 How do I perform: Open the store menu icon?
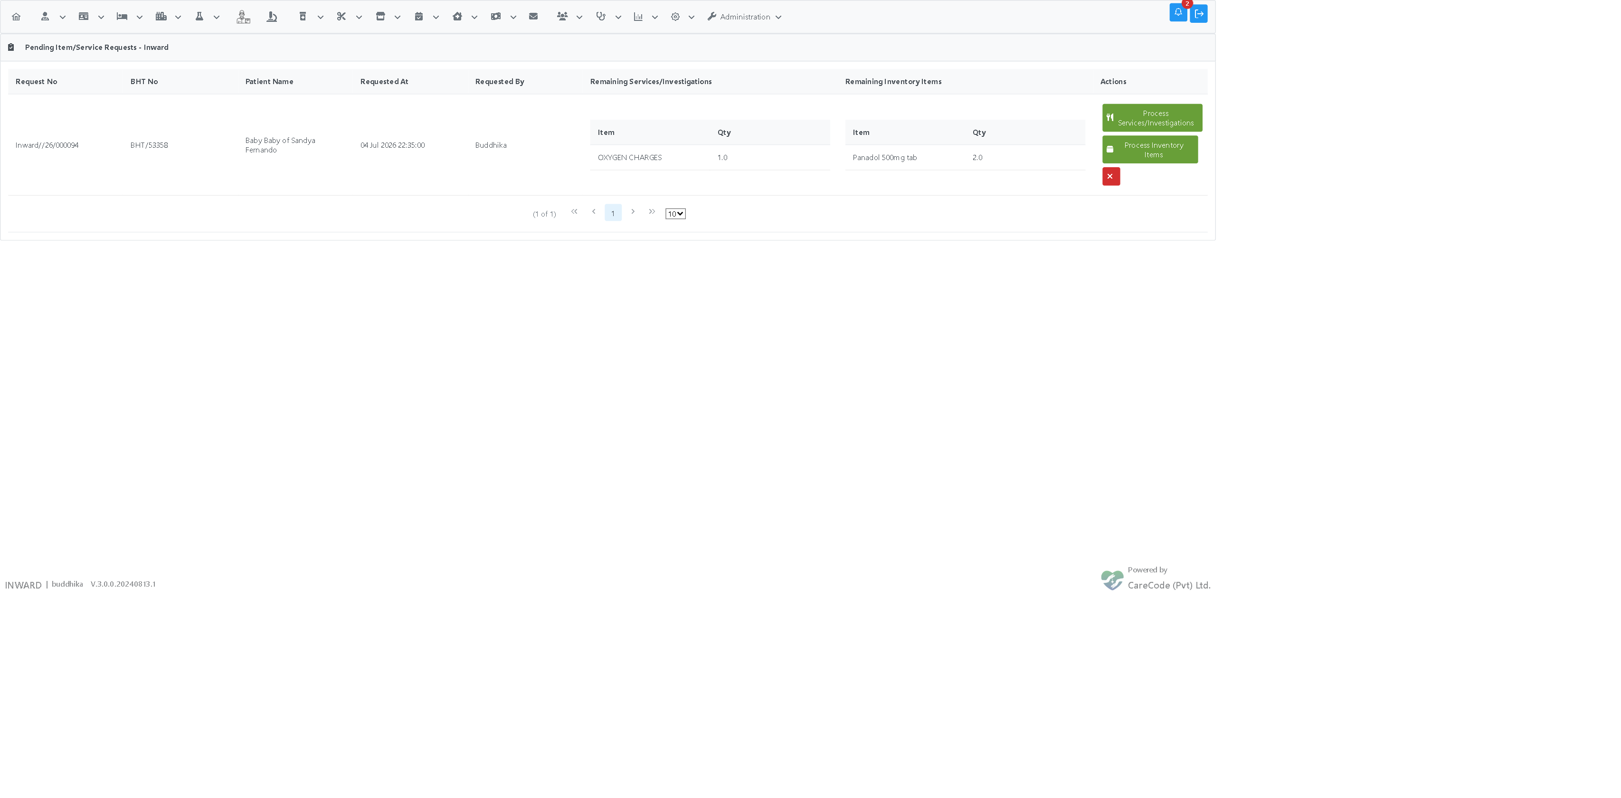[380, 17]
